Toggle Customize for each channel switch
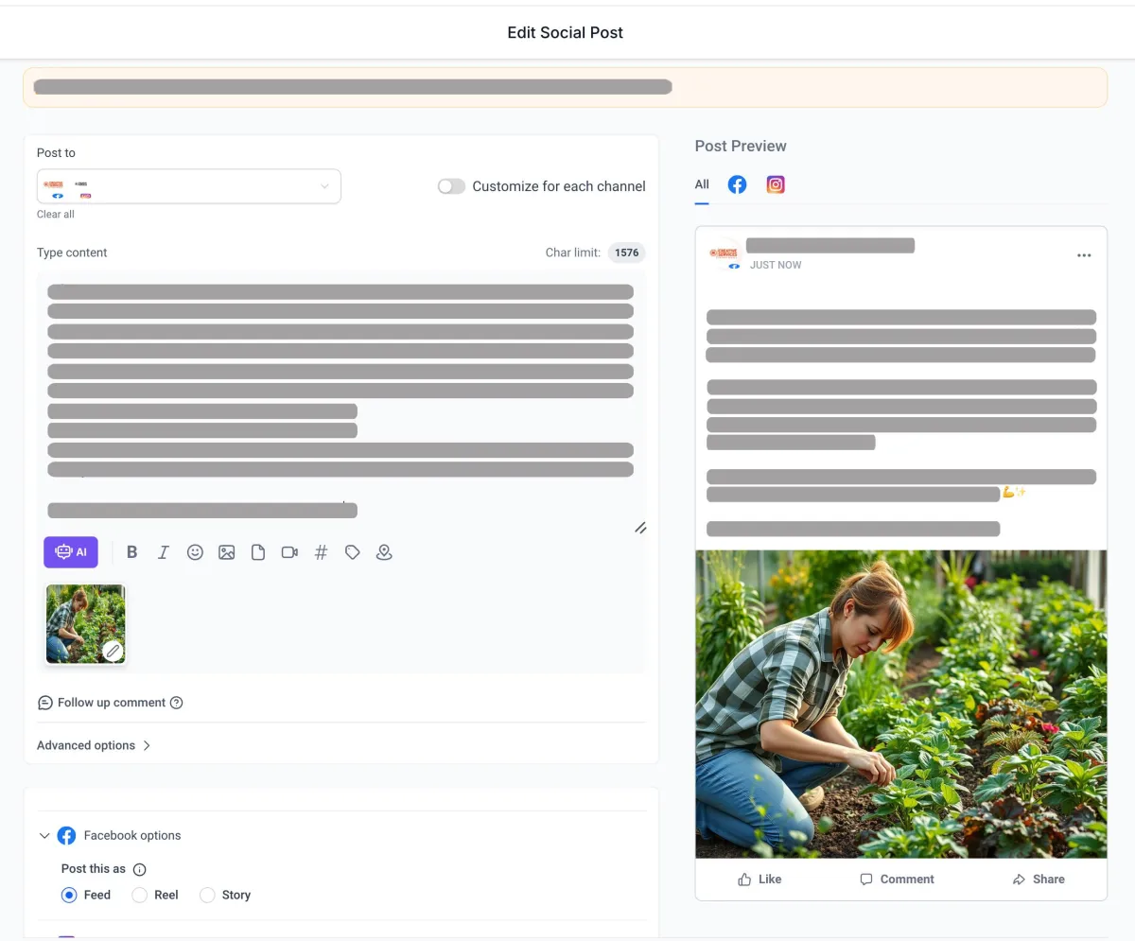The width and height of the screenshot is (1135, 941). (x=451, y=186)
